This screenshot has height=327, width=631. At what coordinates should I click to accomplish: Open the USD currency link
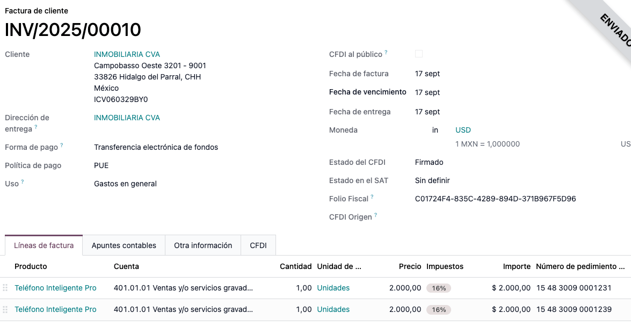(463, 130)
